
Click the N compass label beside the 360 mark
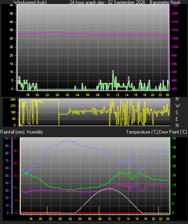coord(177,98)
